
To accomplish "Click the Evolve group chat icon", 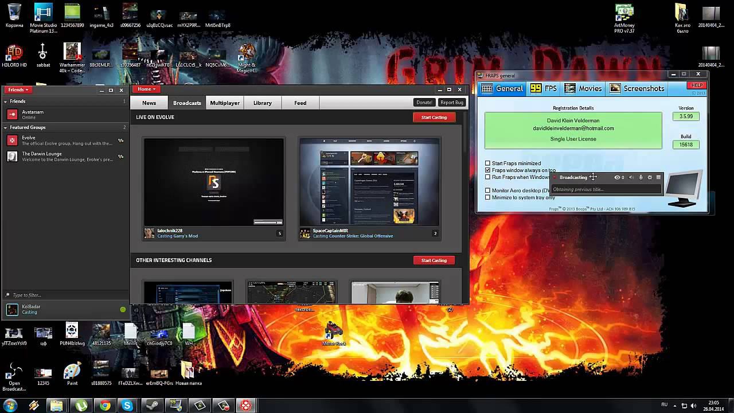I will 121,141.
